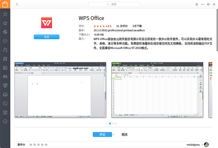Show the More categories ellipsis icon
The width and height of the screenshot is (218, 148).
[x=5, y=121]
